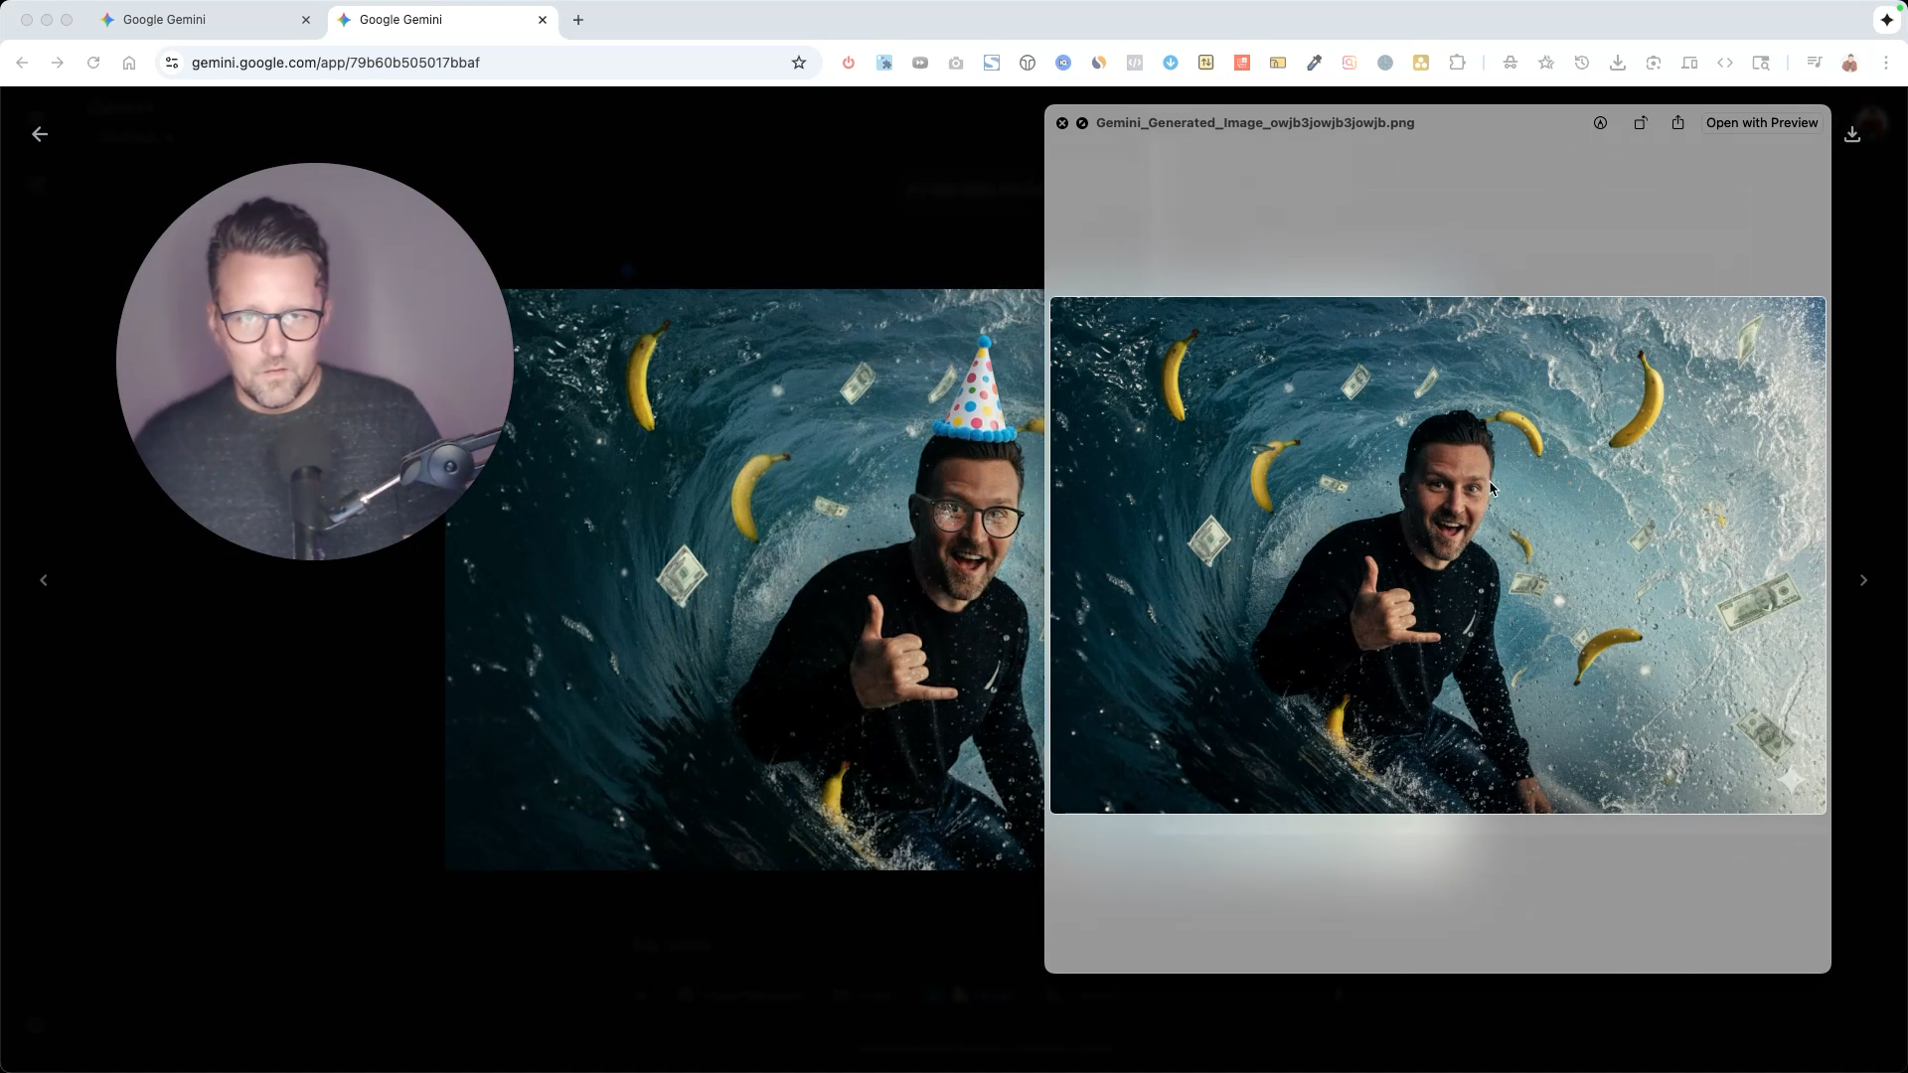Click the Markup icon in Quick Look
1908x1073 pixels.
1600,123
